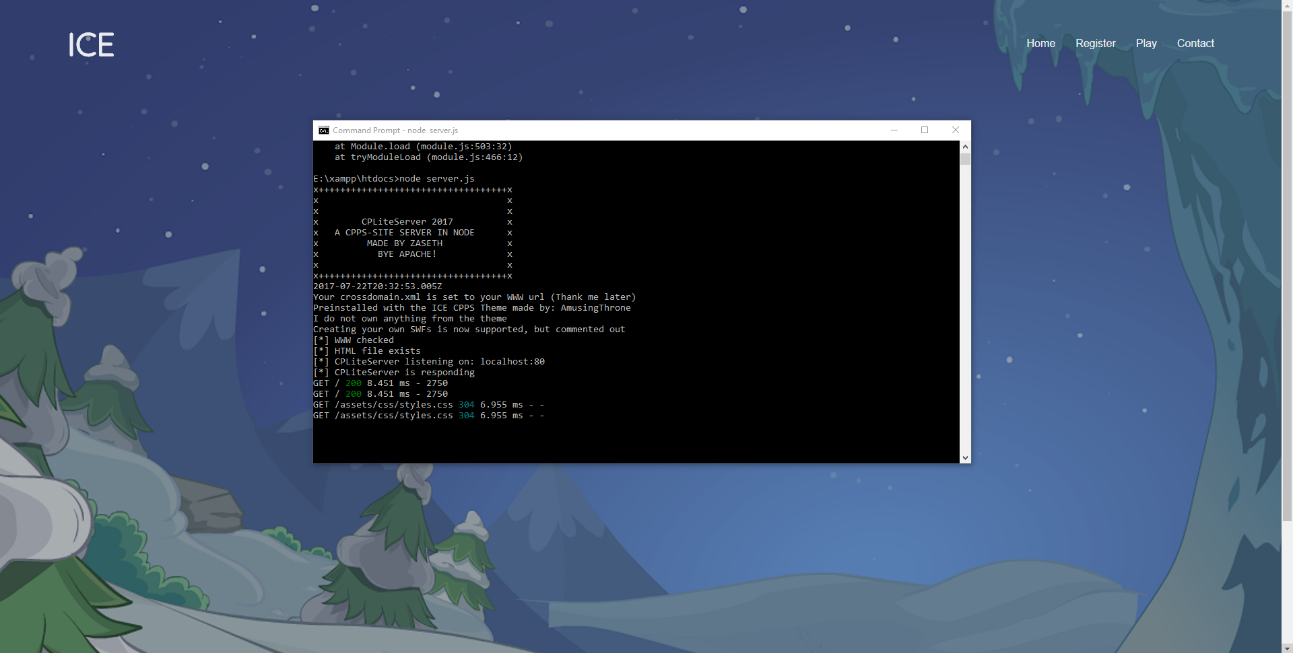This screenshot has width=1293, height=653.
Task: Click the console scrollbar down arrow
Action: tap(965, 457)
